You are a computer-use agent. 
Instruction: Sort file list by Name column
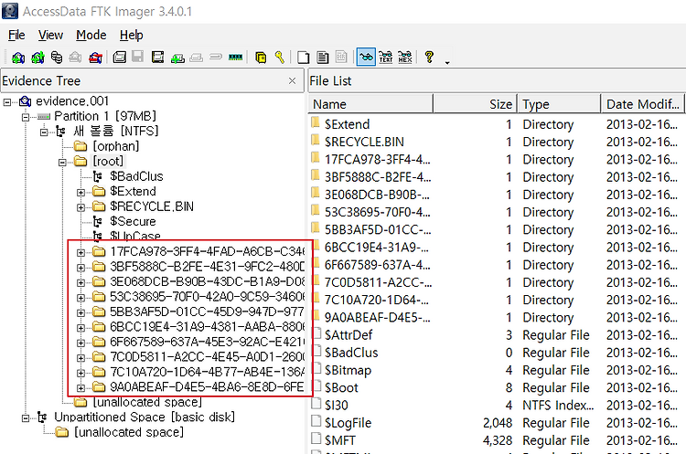pyautogui.click(x=371, y=104)
